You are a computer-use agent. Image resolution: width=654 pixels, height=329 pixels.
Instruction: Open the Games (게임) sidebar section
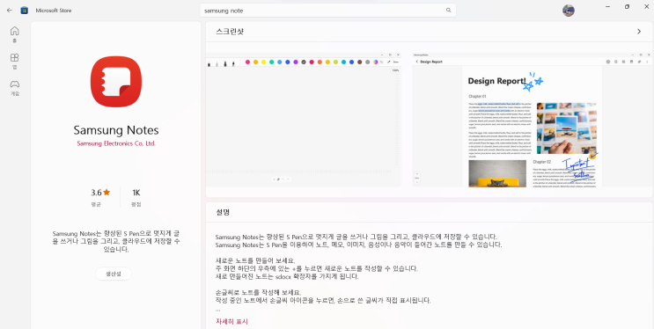pyautogui.click(x=15, y=88)
